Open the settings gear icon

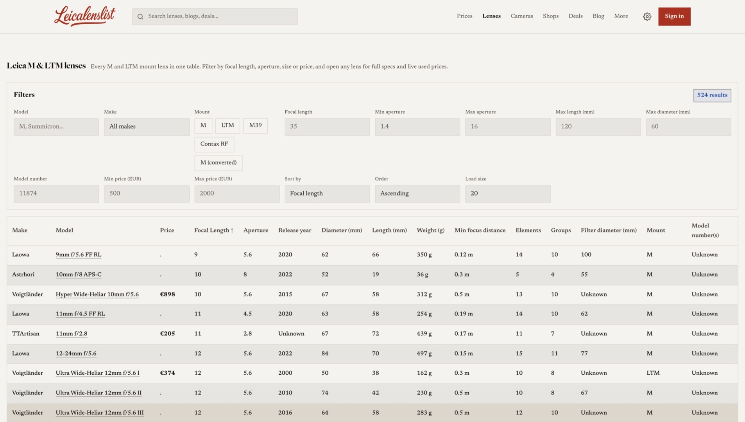tap(647, 16)
